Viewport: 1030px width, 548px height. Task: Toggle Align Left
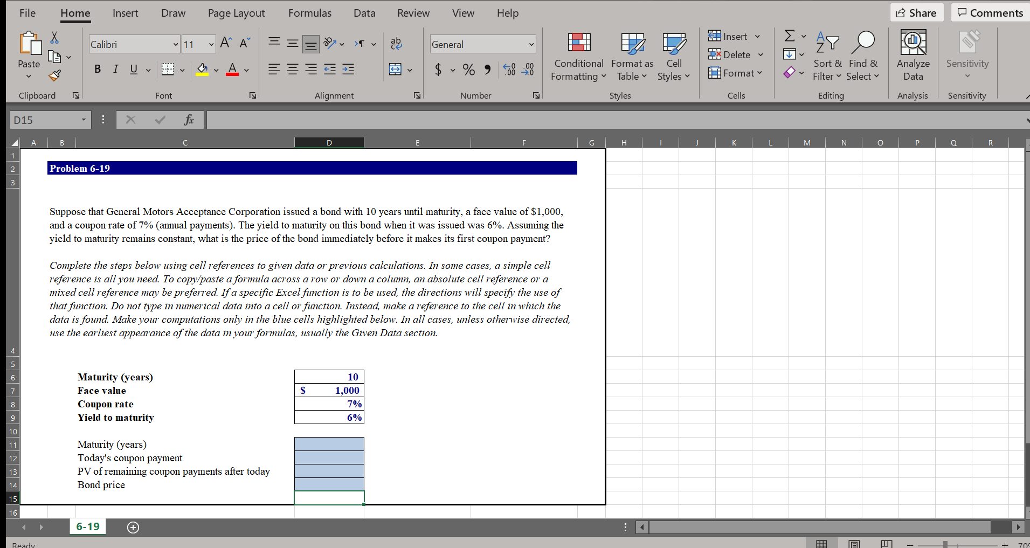(274, 70)
